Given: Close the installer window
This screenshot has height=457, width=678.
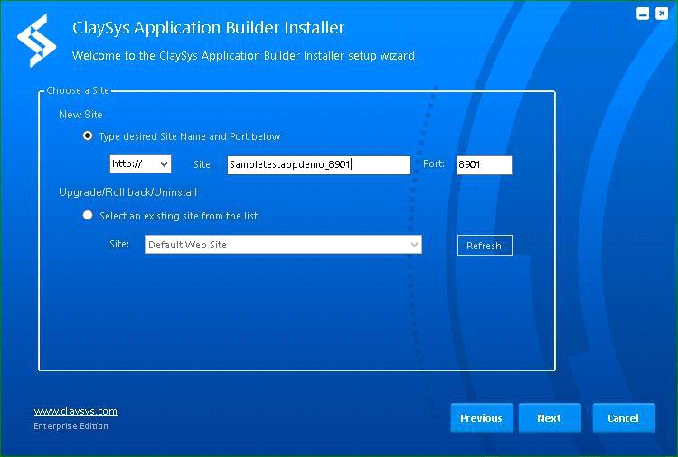Looking at the screenshot, I should 662,14.
